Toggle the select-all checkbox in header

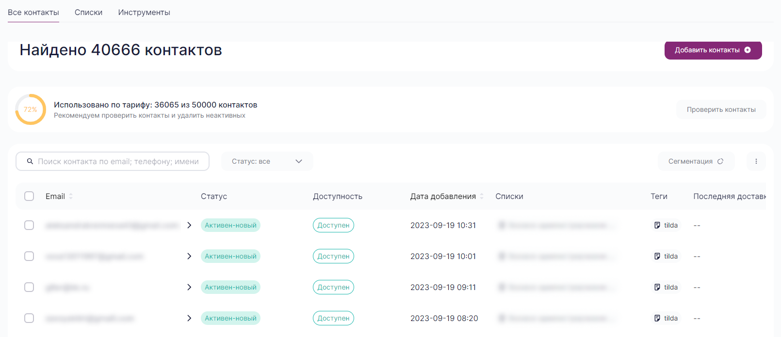(29, 196)
